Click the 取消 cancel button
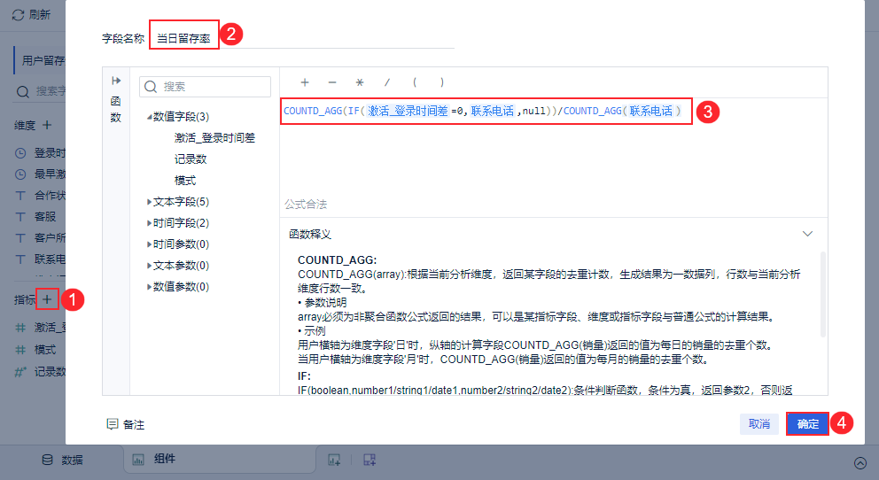The width and height of the screenshot is (879, 480). tap(759, 424)
